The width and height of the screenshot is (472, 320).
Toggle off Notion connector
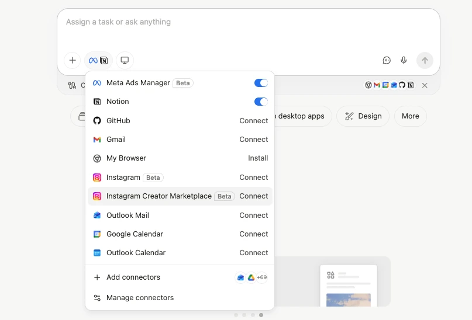coord(261,102)
